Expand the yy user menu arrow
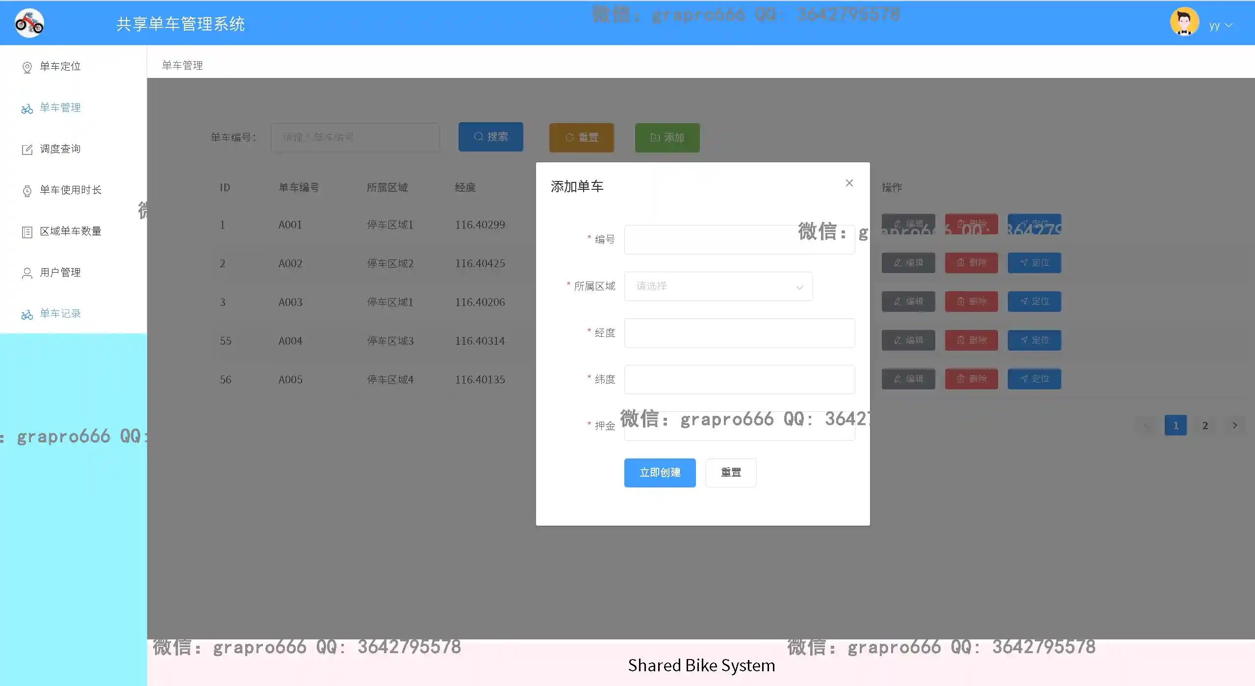1255x686 pixels. coord(1229,25)
